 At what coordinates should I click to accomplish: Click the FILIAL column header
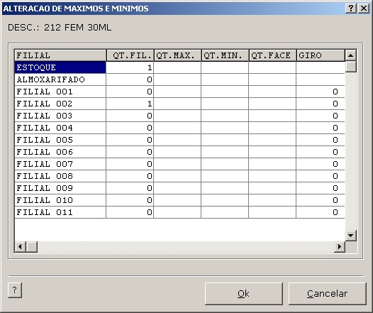(60, 55)
